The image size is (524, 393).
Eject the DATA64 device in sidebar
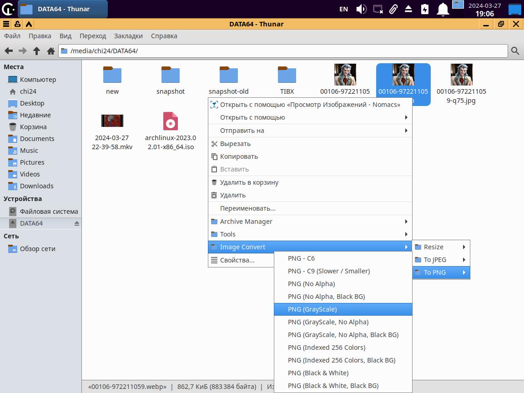(x=76, y=223)
